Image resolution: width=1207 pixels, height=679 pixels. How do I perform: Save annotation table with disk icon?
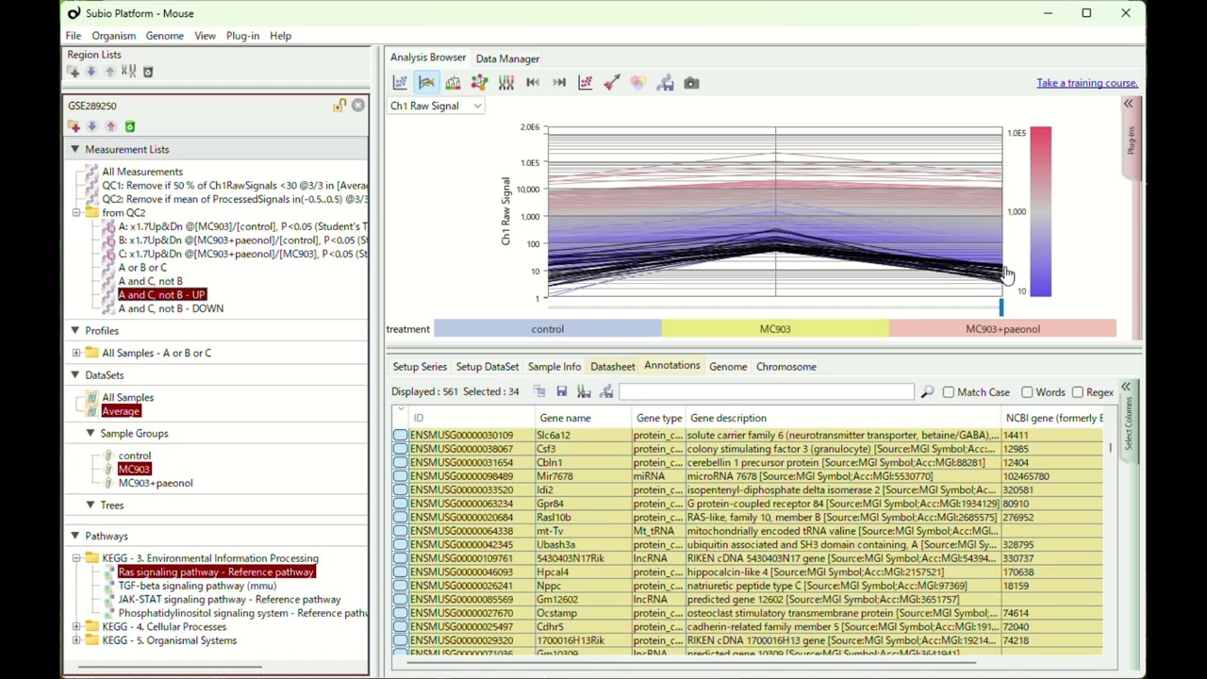pos(561,392)
